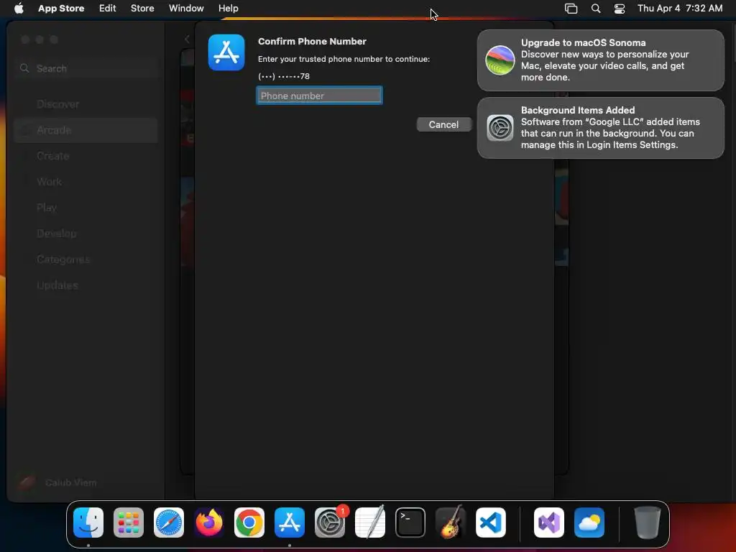This screenshot has width=736, height=552.
Task: Click the macOS Sonoma notification icon
Action: click(500, 60)
